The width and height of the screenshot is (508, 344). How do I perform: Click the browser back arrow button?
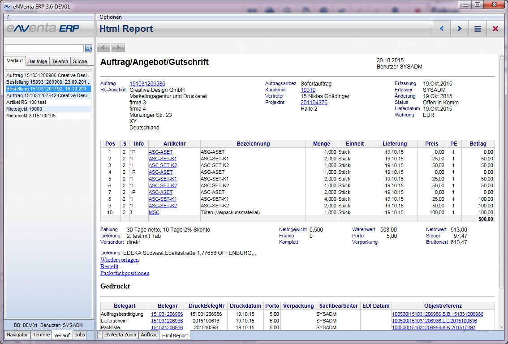pyautogui.click(x=103, y=47)
